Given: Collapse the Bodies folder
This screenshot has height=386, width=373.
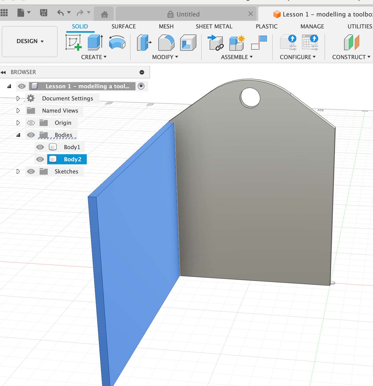Looking at the screenshot, I should 18,135.
